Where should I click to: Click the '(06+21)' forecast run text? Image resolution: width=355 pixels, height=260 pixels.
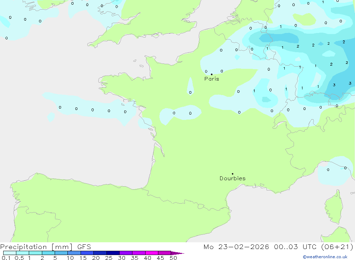pos(337,247)
